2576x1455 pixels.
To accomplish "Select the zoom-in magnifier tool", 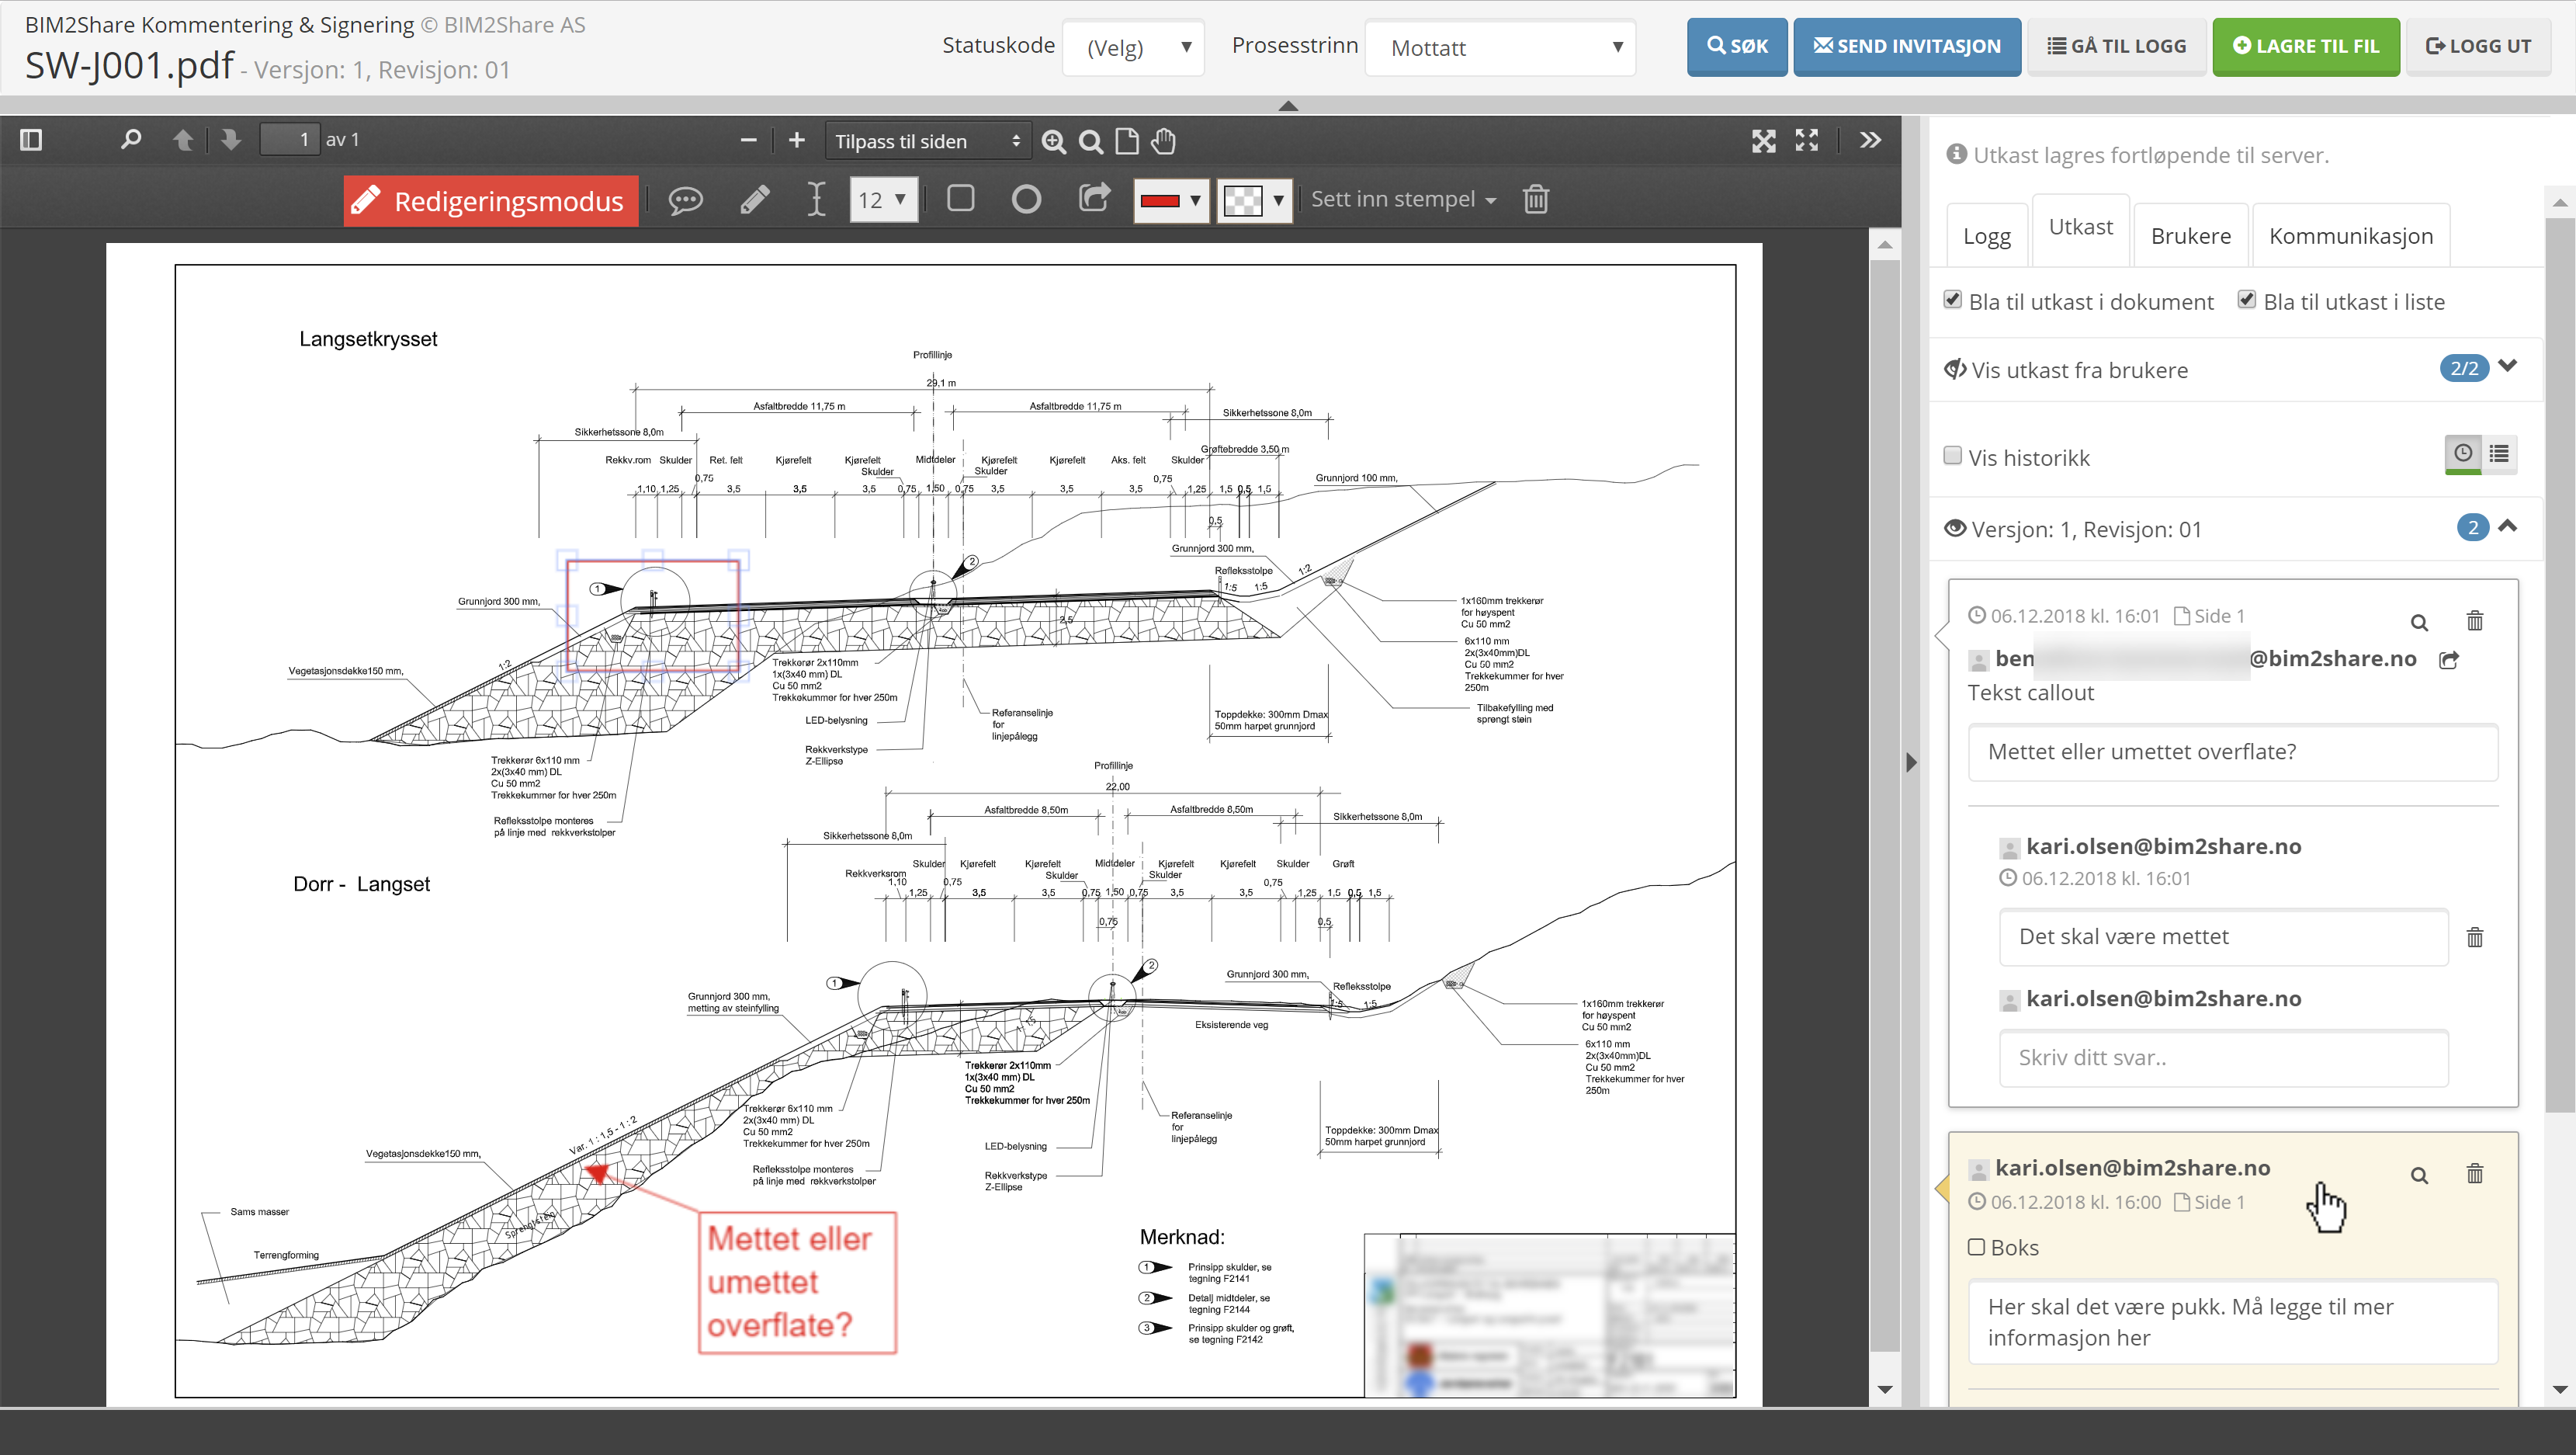I will click(x=1053, y=141).
